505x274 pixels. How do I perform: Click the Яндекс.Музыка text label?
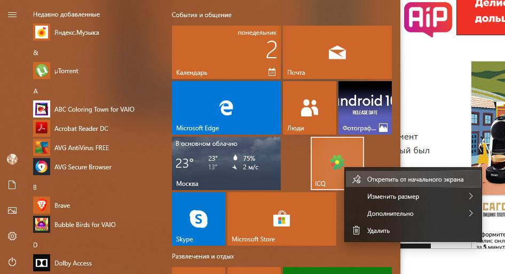[77, 33]
